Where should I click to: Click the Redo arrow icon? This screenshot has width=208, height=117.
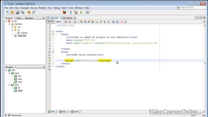click(x=34, y=12)
